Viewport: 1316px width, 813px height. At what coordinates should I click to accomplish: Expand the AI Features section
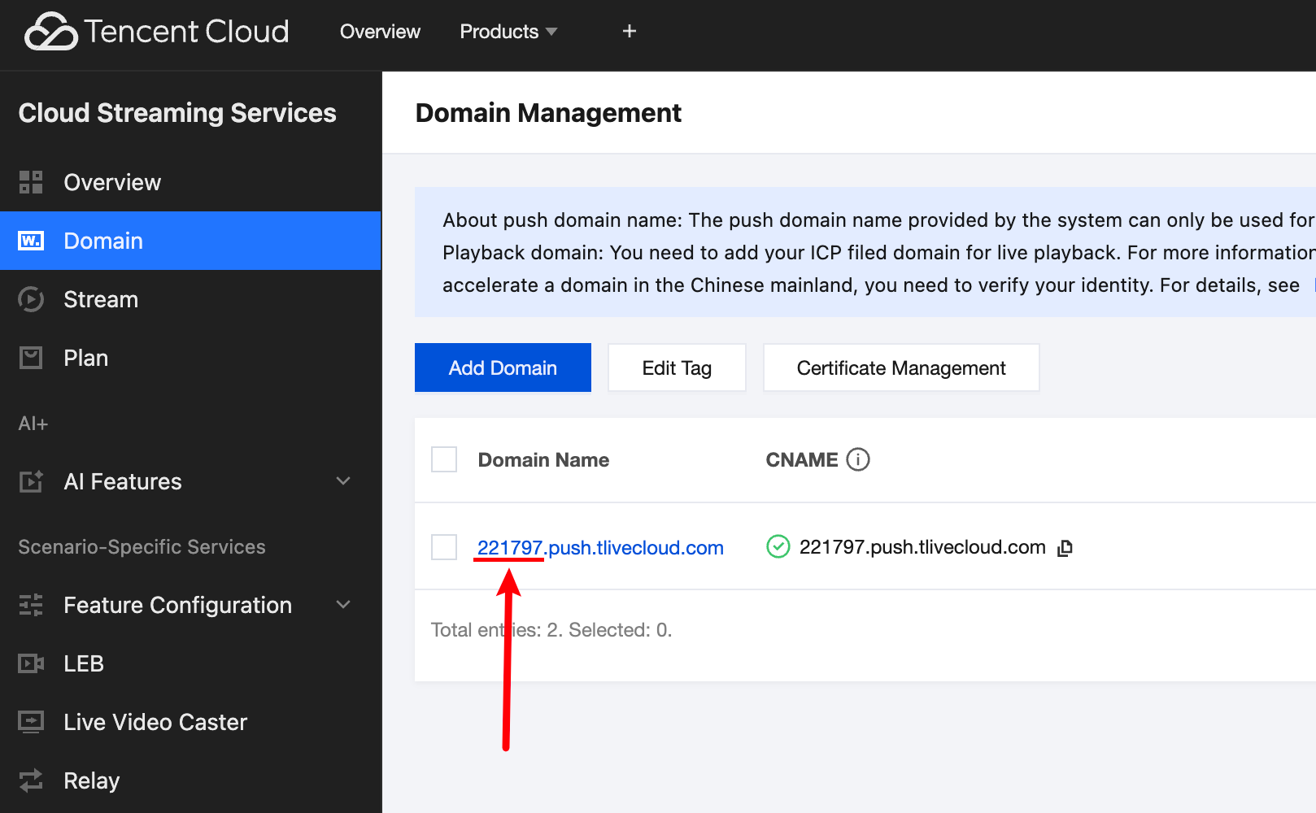(x=343, y=481)
